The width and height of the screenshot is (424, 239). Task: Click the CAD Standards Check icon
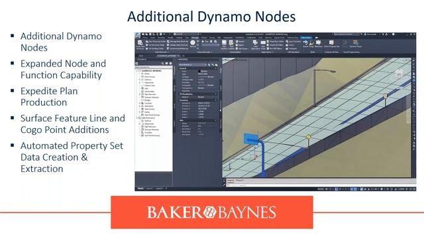(287, 45)
